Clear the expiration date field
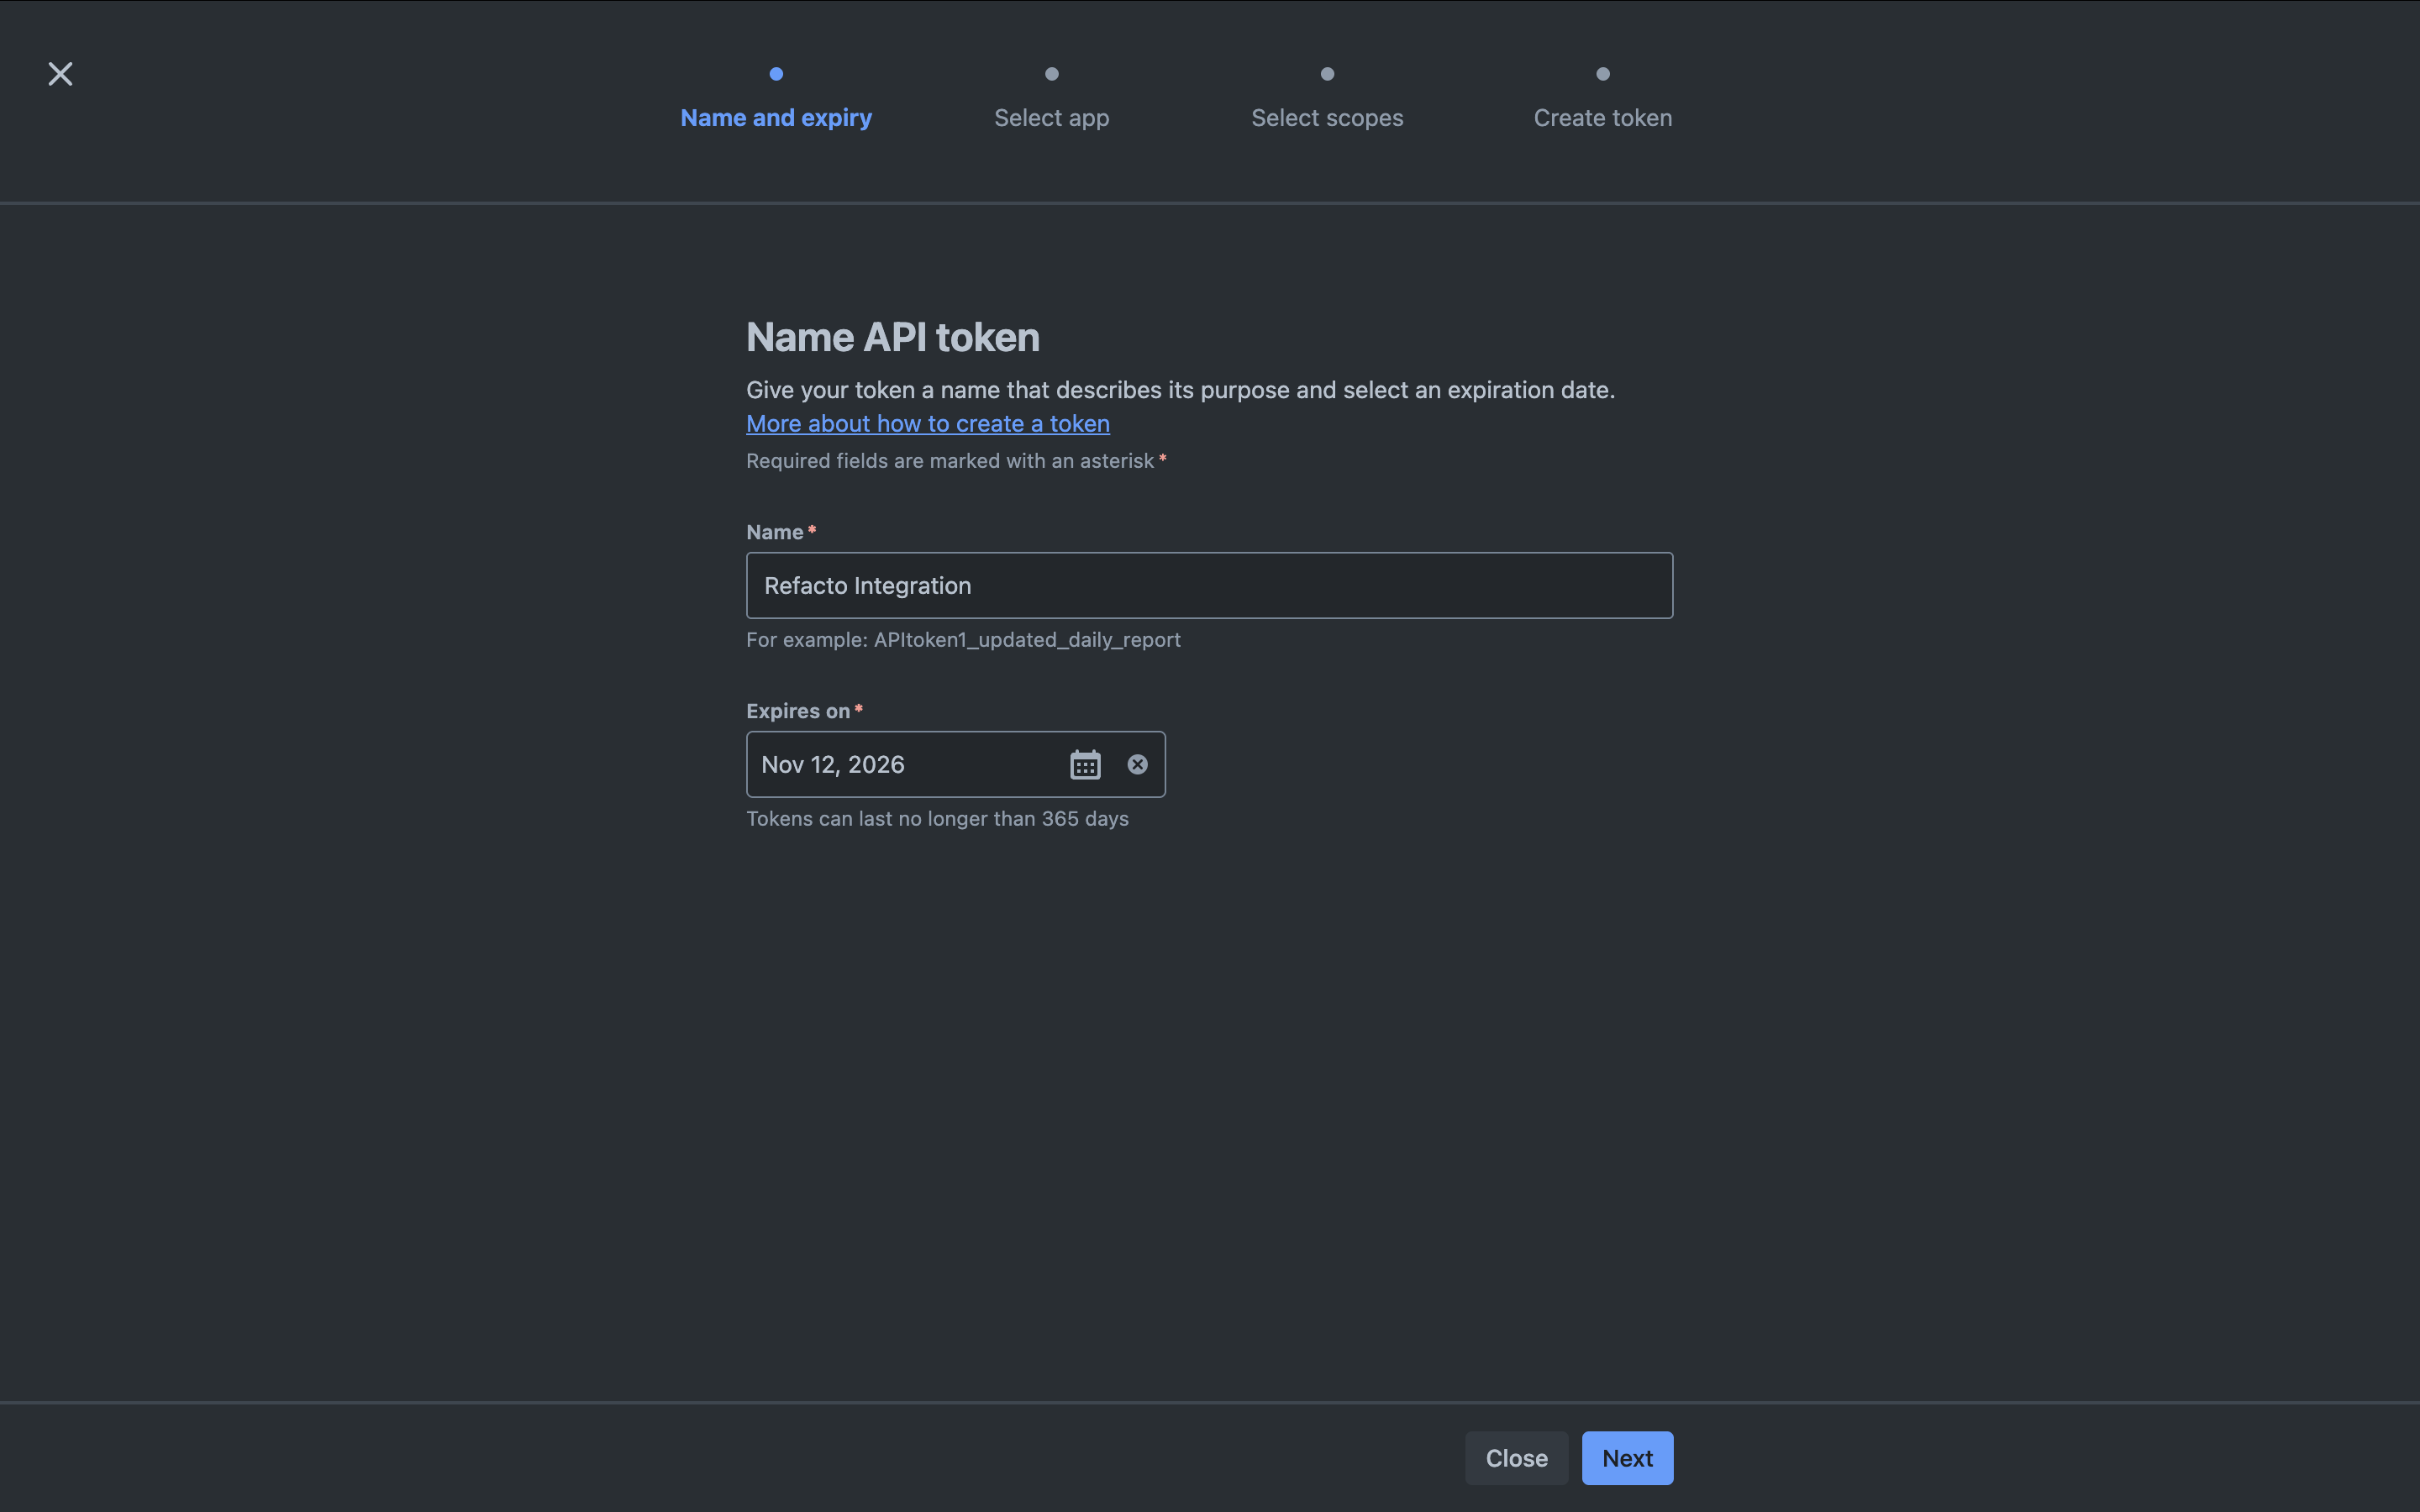The width and height of the screenshot is (2420, 1512). [1137, 764]
